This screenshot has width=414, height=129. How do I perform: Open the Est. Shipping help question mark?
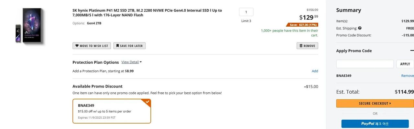360,28
